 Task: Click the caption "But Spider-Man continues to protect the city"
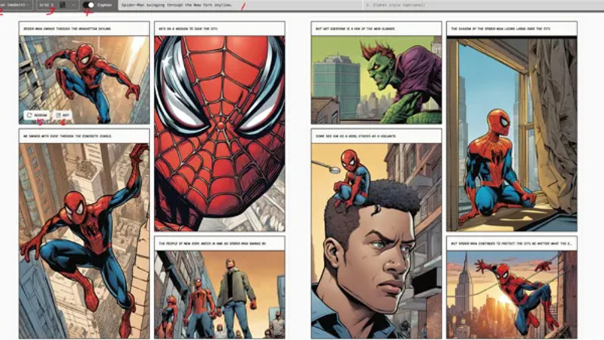click(x=511, y=244)
